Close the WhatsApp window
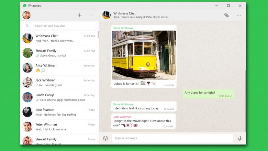This screenshot has height=151, width=268. (240, 6)
